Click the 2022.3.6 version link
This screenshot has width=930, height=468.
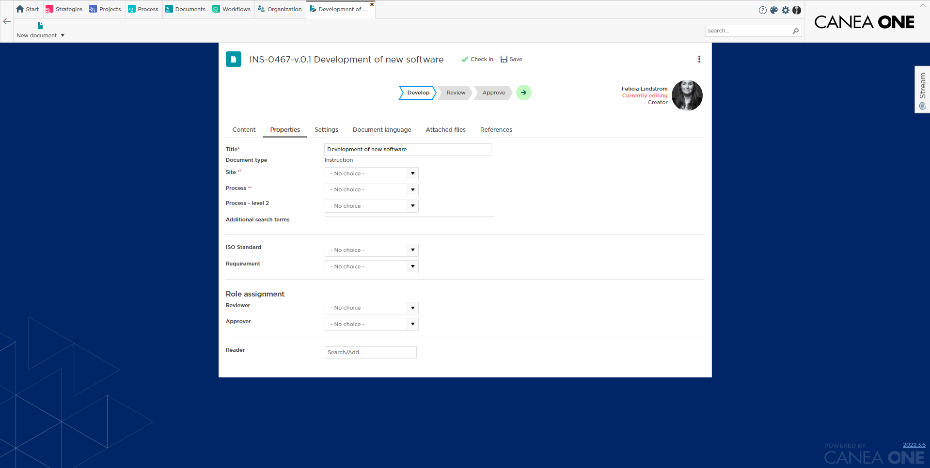click(914, 445)
